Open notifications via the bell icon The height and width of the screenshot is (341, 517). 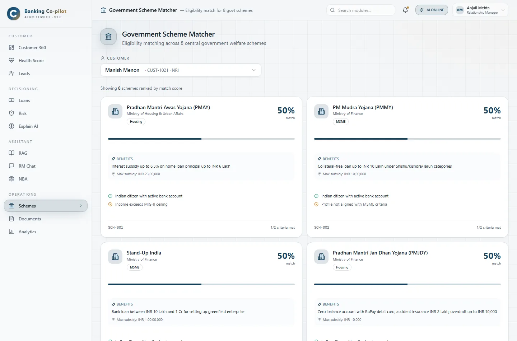pos(405,10)
